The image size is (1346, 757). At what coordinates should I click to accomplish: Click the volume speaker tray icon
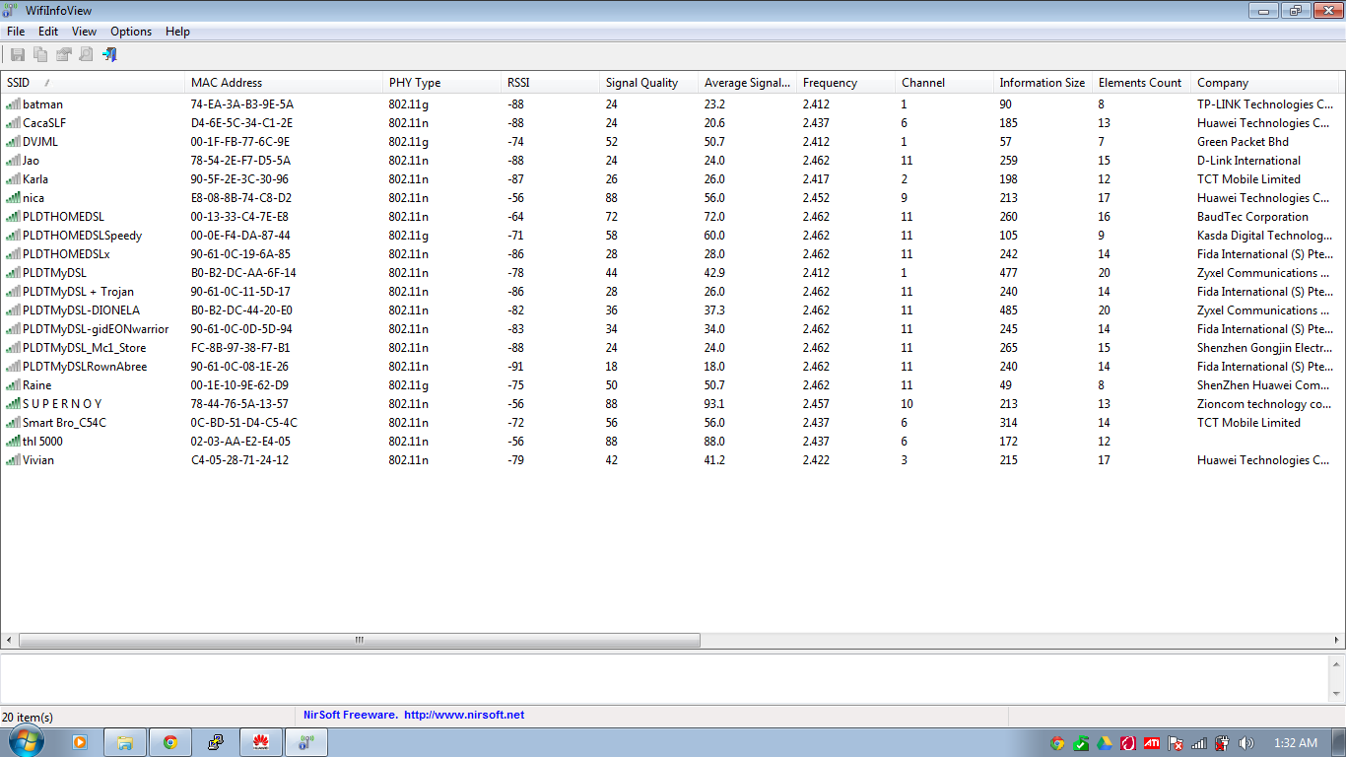(1245, 743)
